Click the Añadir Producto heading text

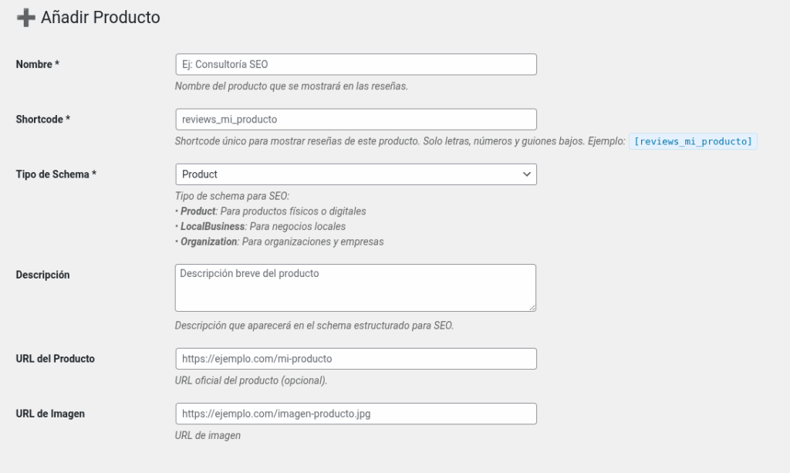[x=100, y=18]
